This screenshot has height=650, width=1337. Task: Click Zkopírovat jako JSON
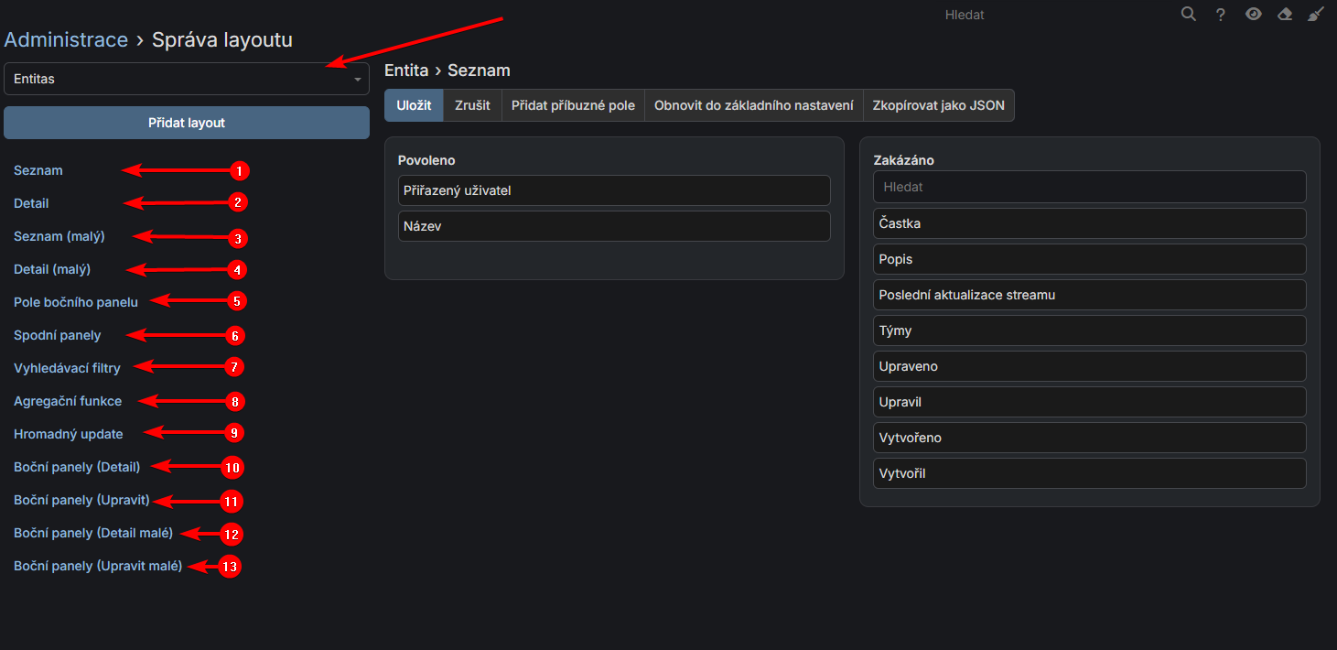(x=938, y=105)
